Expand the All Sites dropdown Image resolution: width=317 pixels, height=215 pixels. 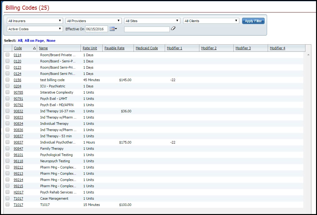tap(152, 21)
